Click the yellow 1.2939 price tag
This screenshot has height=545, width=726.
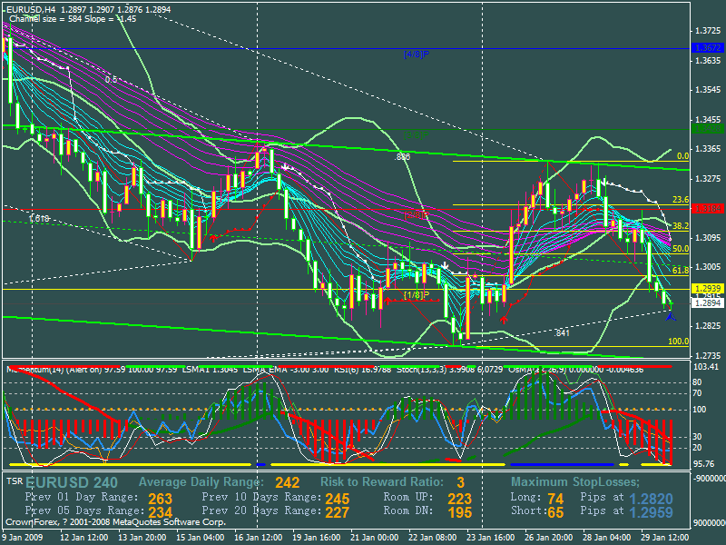click(x=706, y=289)
